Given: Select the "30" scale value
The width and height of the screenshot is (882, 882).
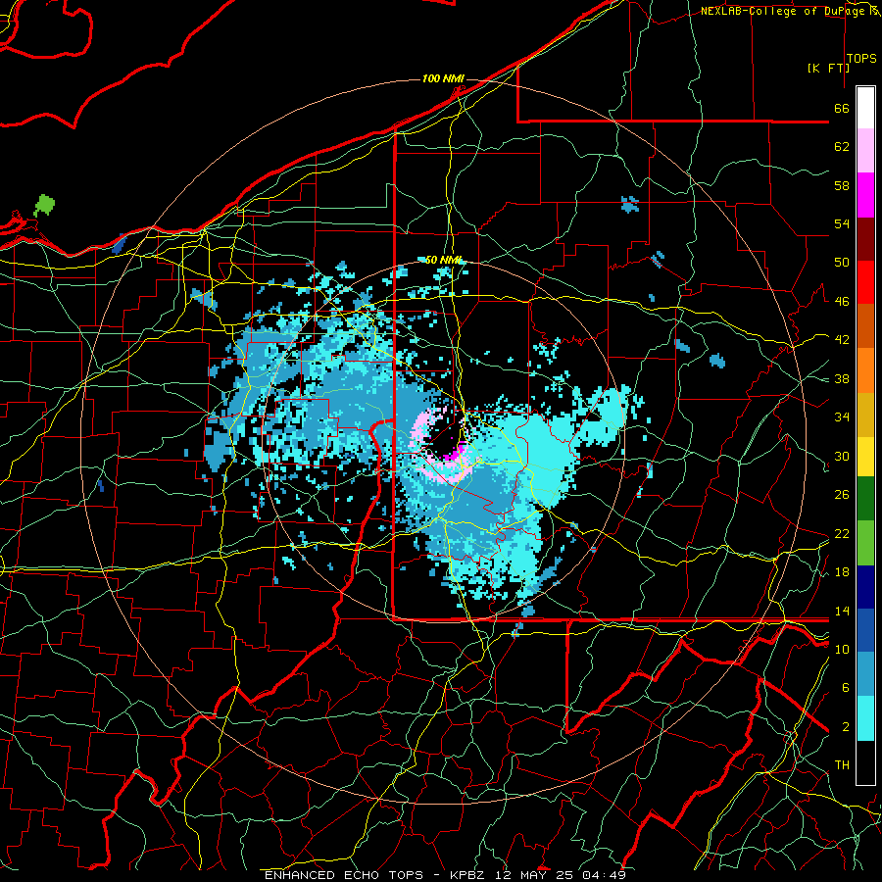Looking at the screenshot, I should coord(842,456).
